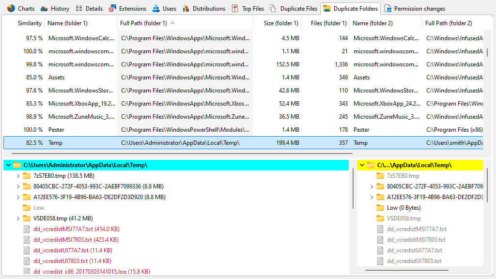Click the Charts pie chart icon
Screen dimensions: 496x279
[x=11, y=8]
